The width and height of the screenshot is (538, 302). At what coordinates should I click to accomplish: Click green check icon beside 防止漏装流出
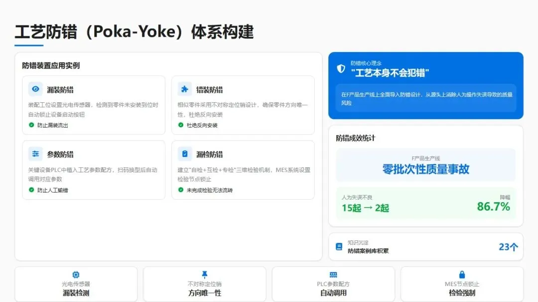[31, 125]
